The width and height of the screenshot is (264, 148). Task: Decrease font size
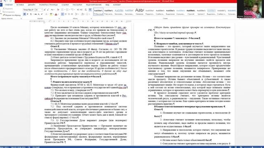(x=48, y=9)
